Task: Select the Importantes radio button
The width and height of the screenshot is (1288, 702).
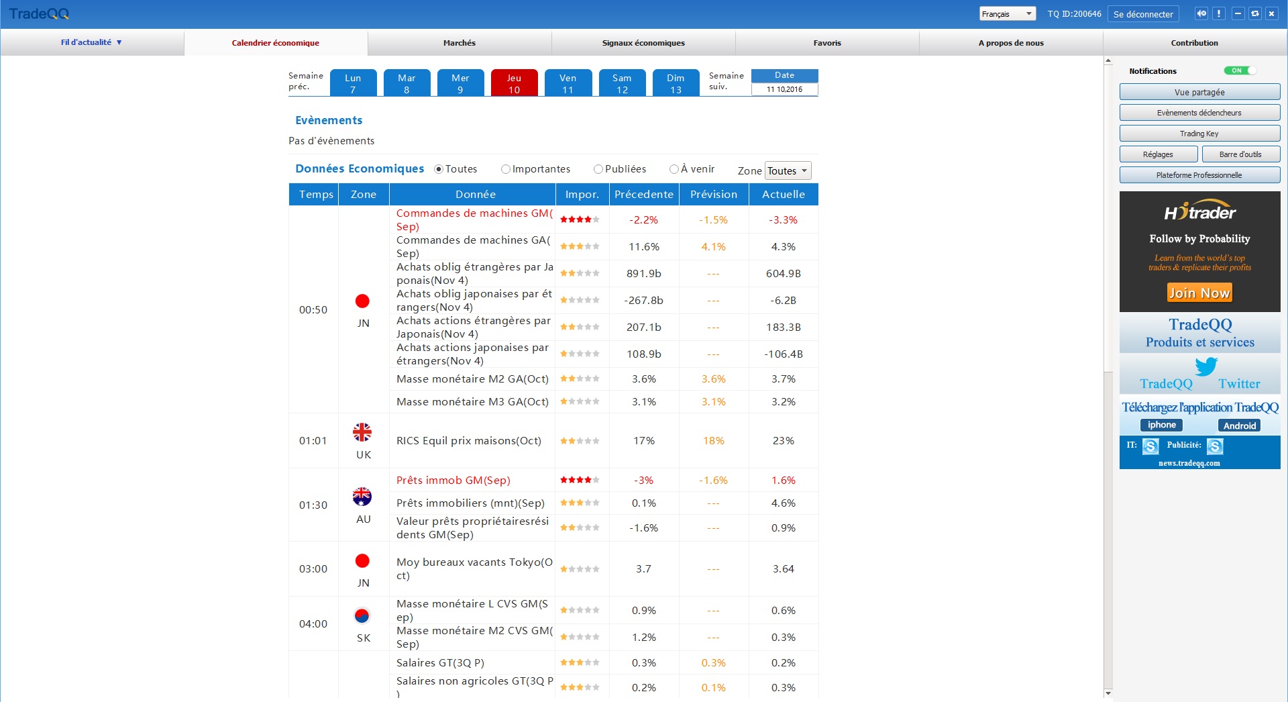Action: click(x=506, y=169)
